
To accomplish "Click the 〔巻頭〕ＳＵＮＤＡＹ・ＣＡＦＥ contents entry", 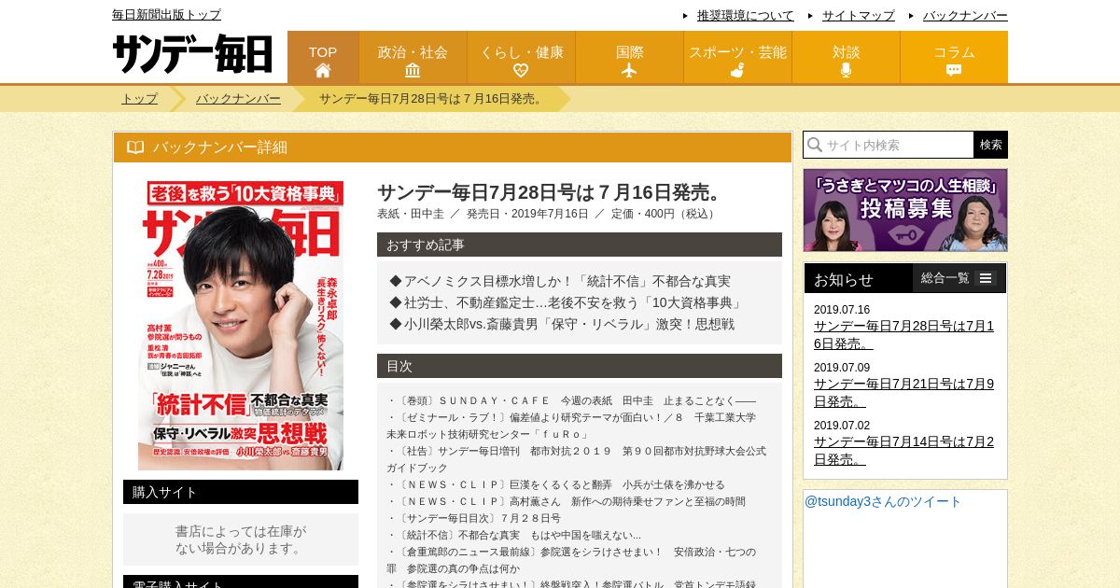I will (x=571, y=400).
